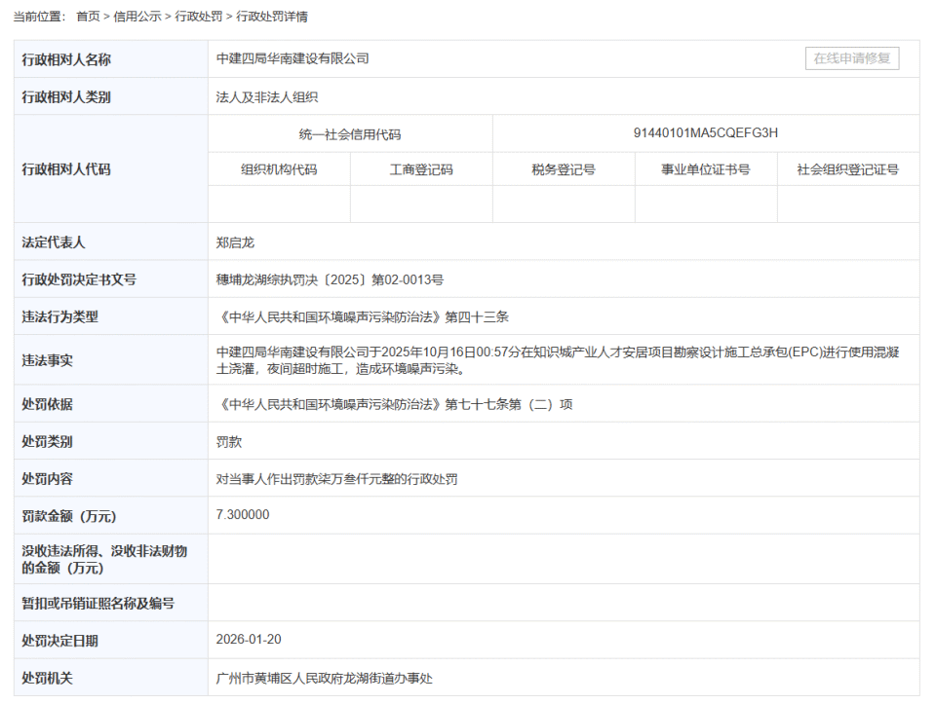Viewport: 936px width, 704px height.
Task: Go to 首页 in breadcrumb
Action: point(88,17)
